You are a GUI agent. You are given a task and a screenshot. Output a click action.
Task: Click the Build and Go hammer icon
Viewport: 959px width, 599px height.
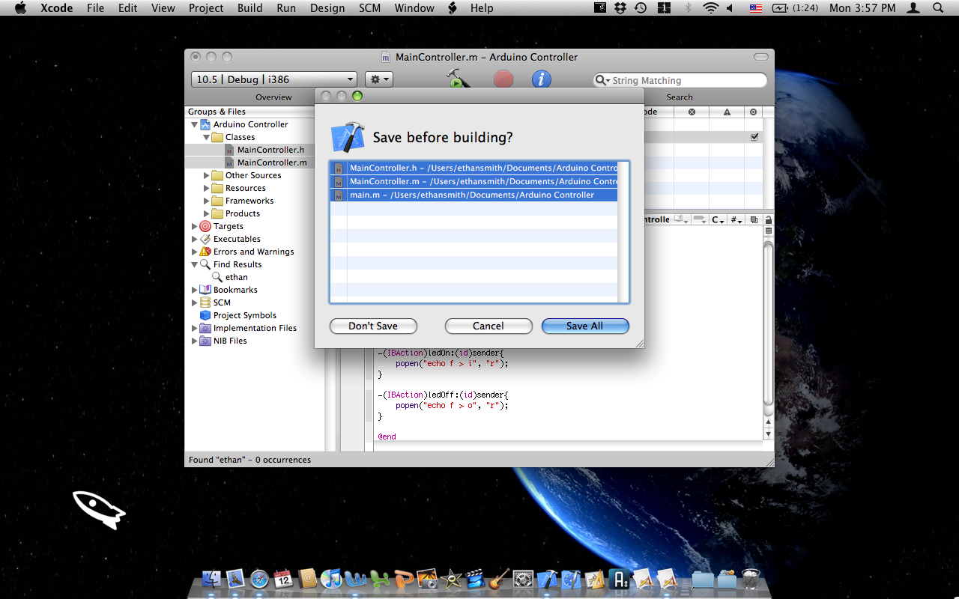click(x=457, y=78)
